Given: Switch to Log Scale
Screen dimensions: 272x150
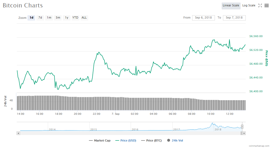Looking at the screenshot, I should [x=249, y=6].
